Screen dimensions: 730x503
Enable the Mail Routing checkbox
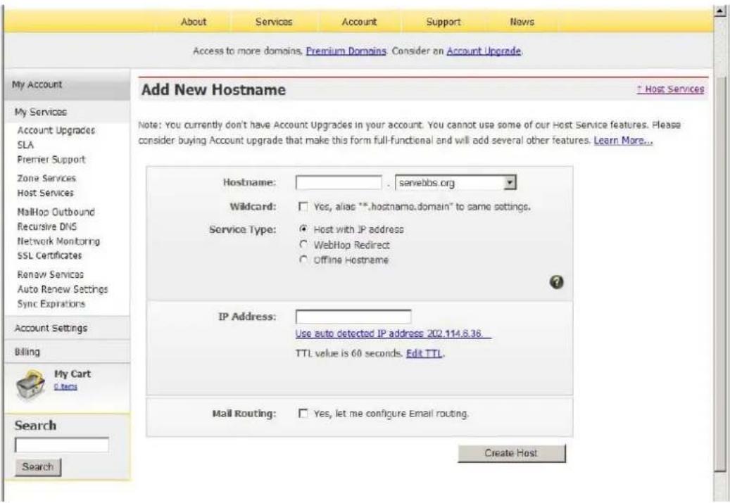(303, 413)
